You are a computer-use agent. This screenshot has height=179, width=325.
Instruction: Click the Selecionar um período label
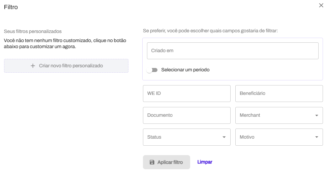185,70
